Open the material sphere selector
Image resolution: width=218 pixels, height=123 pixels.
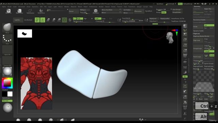pos(7,72)
